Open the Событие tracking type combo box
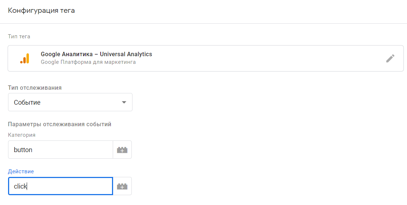407x205 pixels. tap(70, 102)
